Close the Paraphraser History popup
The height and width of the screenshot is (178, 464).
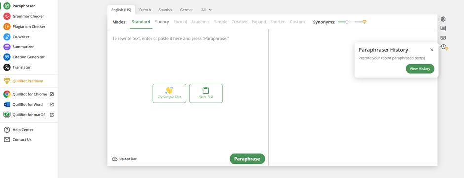click(432, 50)
